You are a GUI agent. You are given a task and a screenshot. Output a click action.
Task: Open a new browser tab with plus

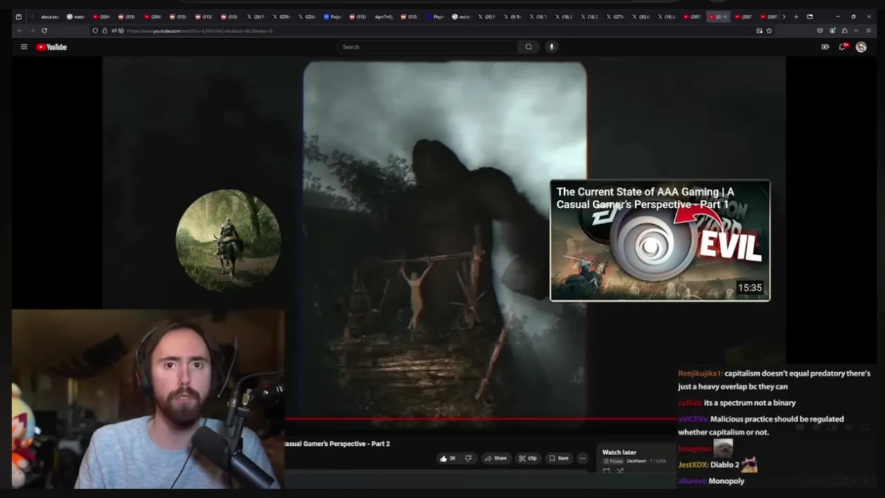click(x=796, y=17)
